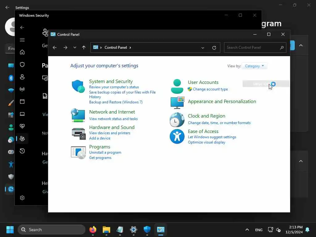Click View network status and tasks
The image size is (316, 237).
click(x=114, y=119)
